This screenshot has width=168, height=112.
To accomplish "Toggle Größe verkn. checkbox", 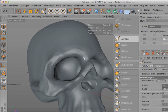I will (x=155, y=69).
